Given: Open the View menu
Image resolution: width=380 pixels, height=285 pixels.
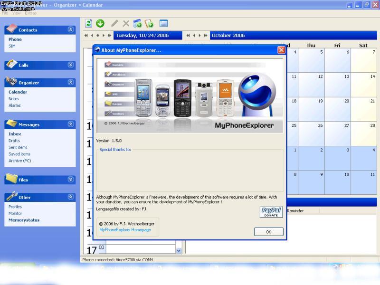Looking at the screenshot, I should click(x=16, y=13).
